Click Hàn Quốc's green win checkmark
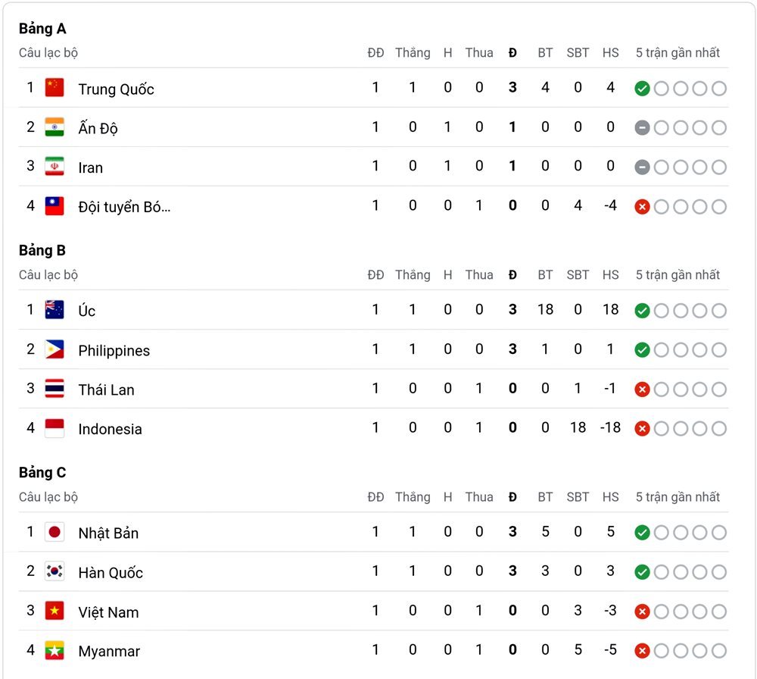 click(642, 572)
